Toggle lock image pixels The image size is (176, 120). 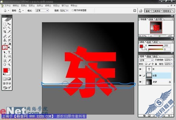pos(149,64)
